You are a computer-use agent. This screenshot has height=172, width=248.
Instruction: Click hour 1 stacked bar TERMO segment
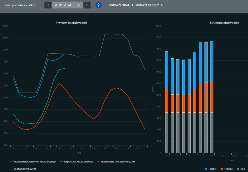pos(167,101)
